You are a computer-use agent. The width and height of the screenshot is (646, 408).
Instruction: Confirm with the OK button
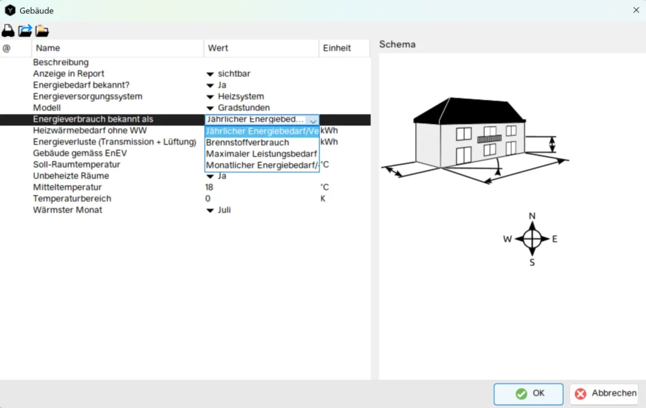529,394
